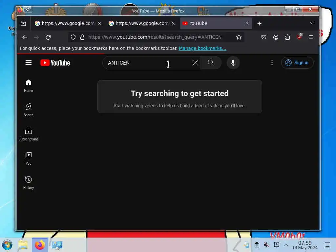
Task: Click the Sign in button
Action: 297,63
